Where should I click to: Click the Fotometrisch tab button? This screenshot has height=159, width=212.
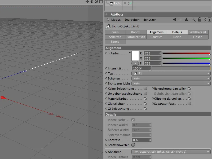pyautogui.click(x=136, y=37)
